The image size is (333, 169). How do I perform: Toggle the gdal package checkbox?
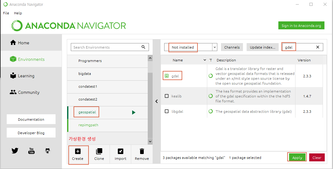pyautogui.click(x=167, y=76)
